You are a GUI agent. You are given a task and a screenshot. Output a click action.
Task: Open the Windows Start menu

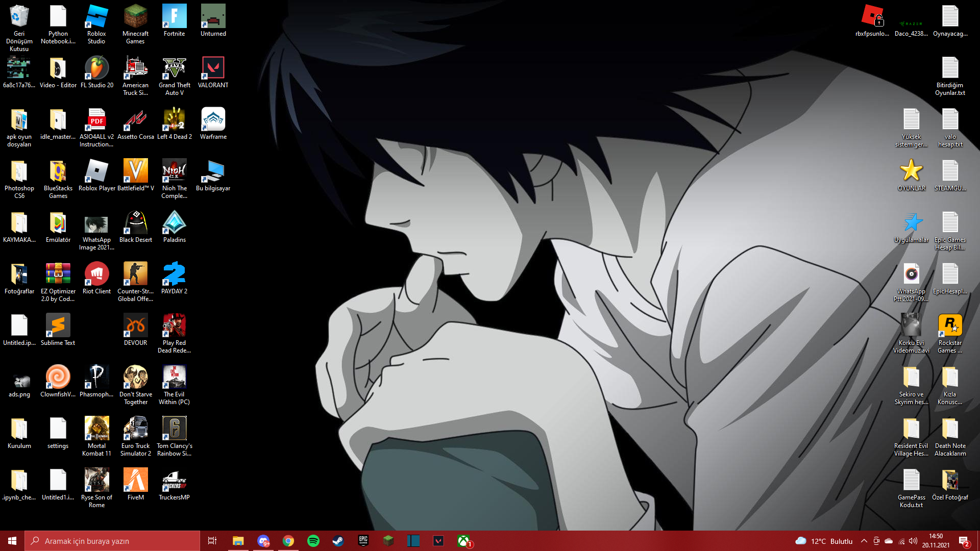pos(12,541)
